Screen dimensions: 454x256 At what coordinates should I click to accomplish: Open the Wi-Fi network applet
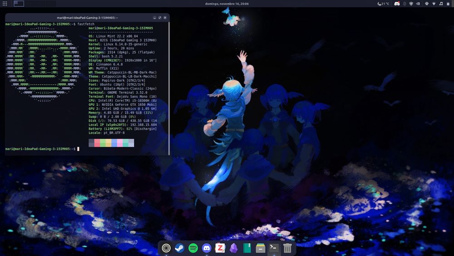[x=434, y=4]
